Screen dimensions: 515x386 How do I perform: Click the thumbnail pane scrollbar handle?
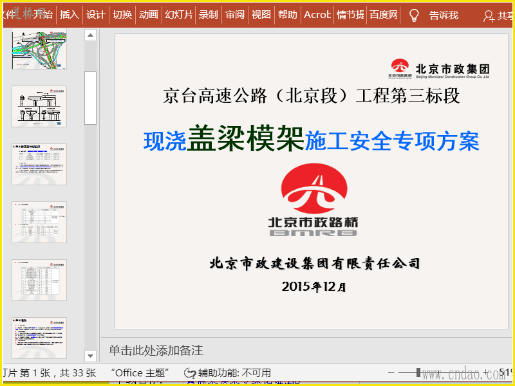(x=90, y=98)
